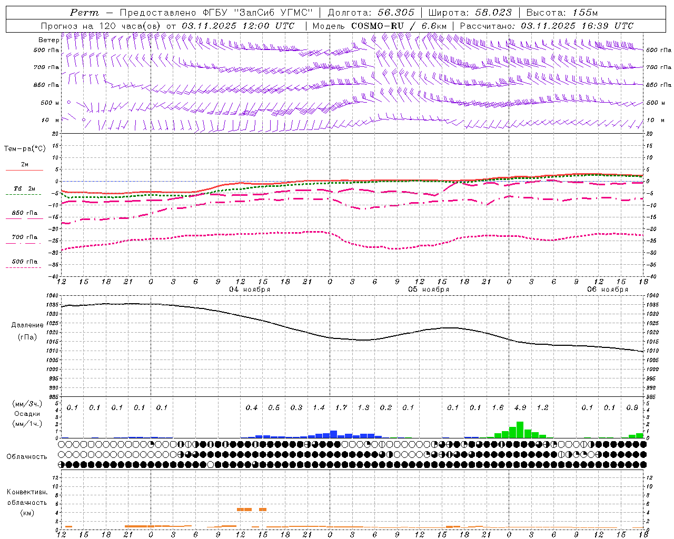Click the date label "05 ноября"
674x539 pixels.
click(x=429, y=290)
